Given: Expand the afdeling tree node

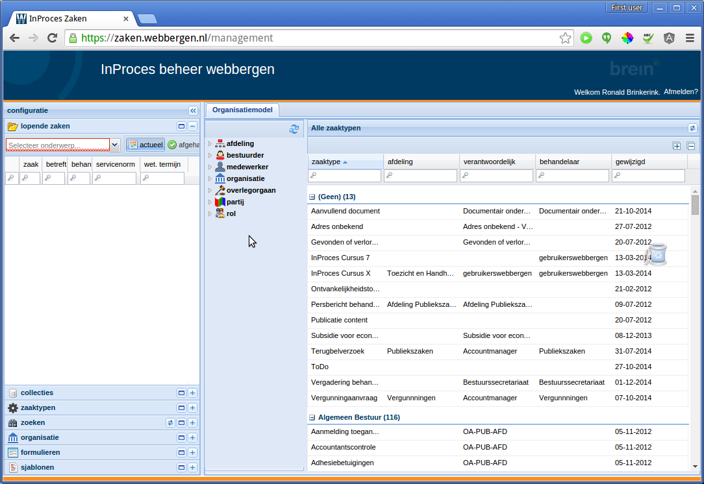Looking at the screenshot, I should coord(210,143).
